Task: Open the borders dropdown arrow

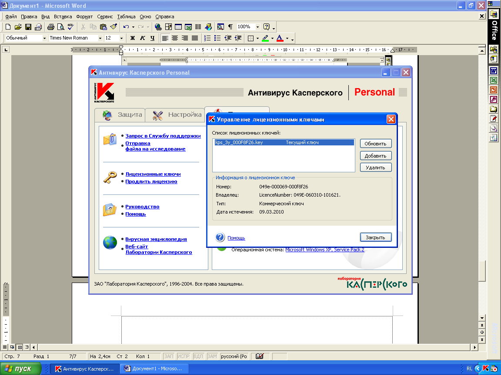Action: click(x=257, y=38)
